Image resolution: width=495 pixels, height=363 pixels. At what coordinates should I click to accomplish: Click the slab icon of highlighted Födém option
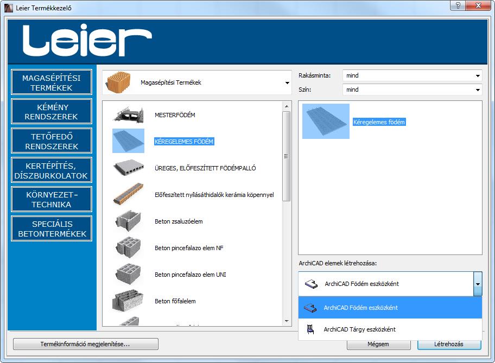(310, 308)
